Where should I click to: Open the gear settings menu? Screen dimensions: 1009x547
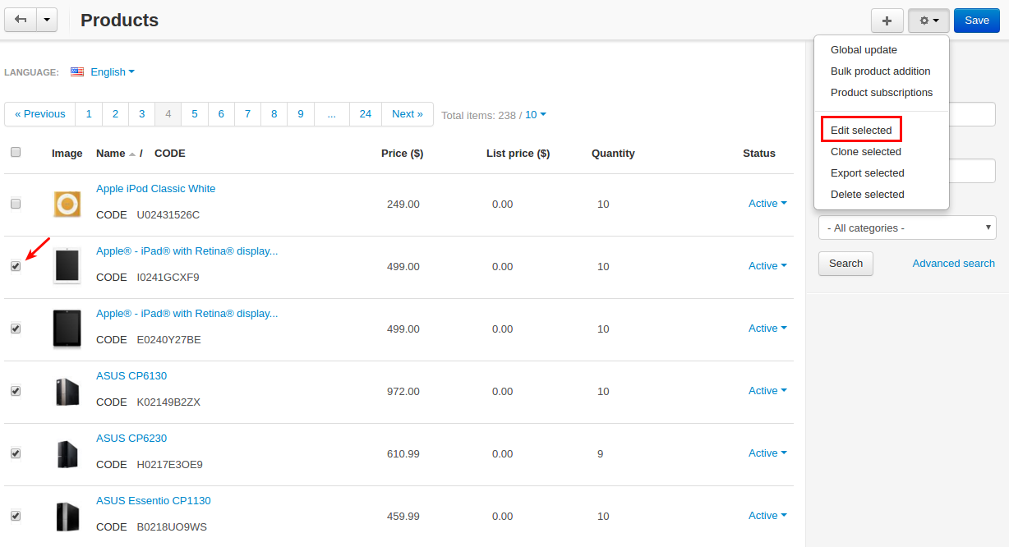point(928,21)
